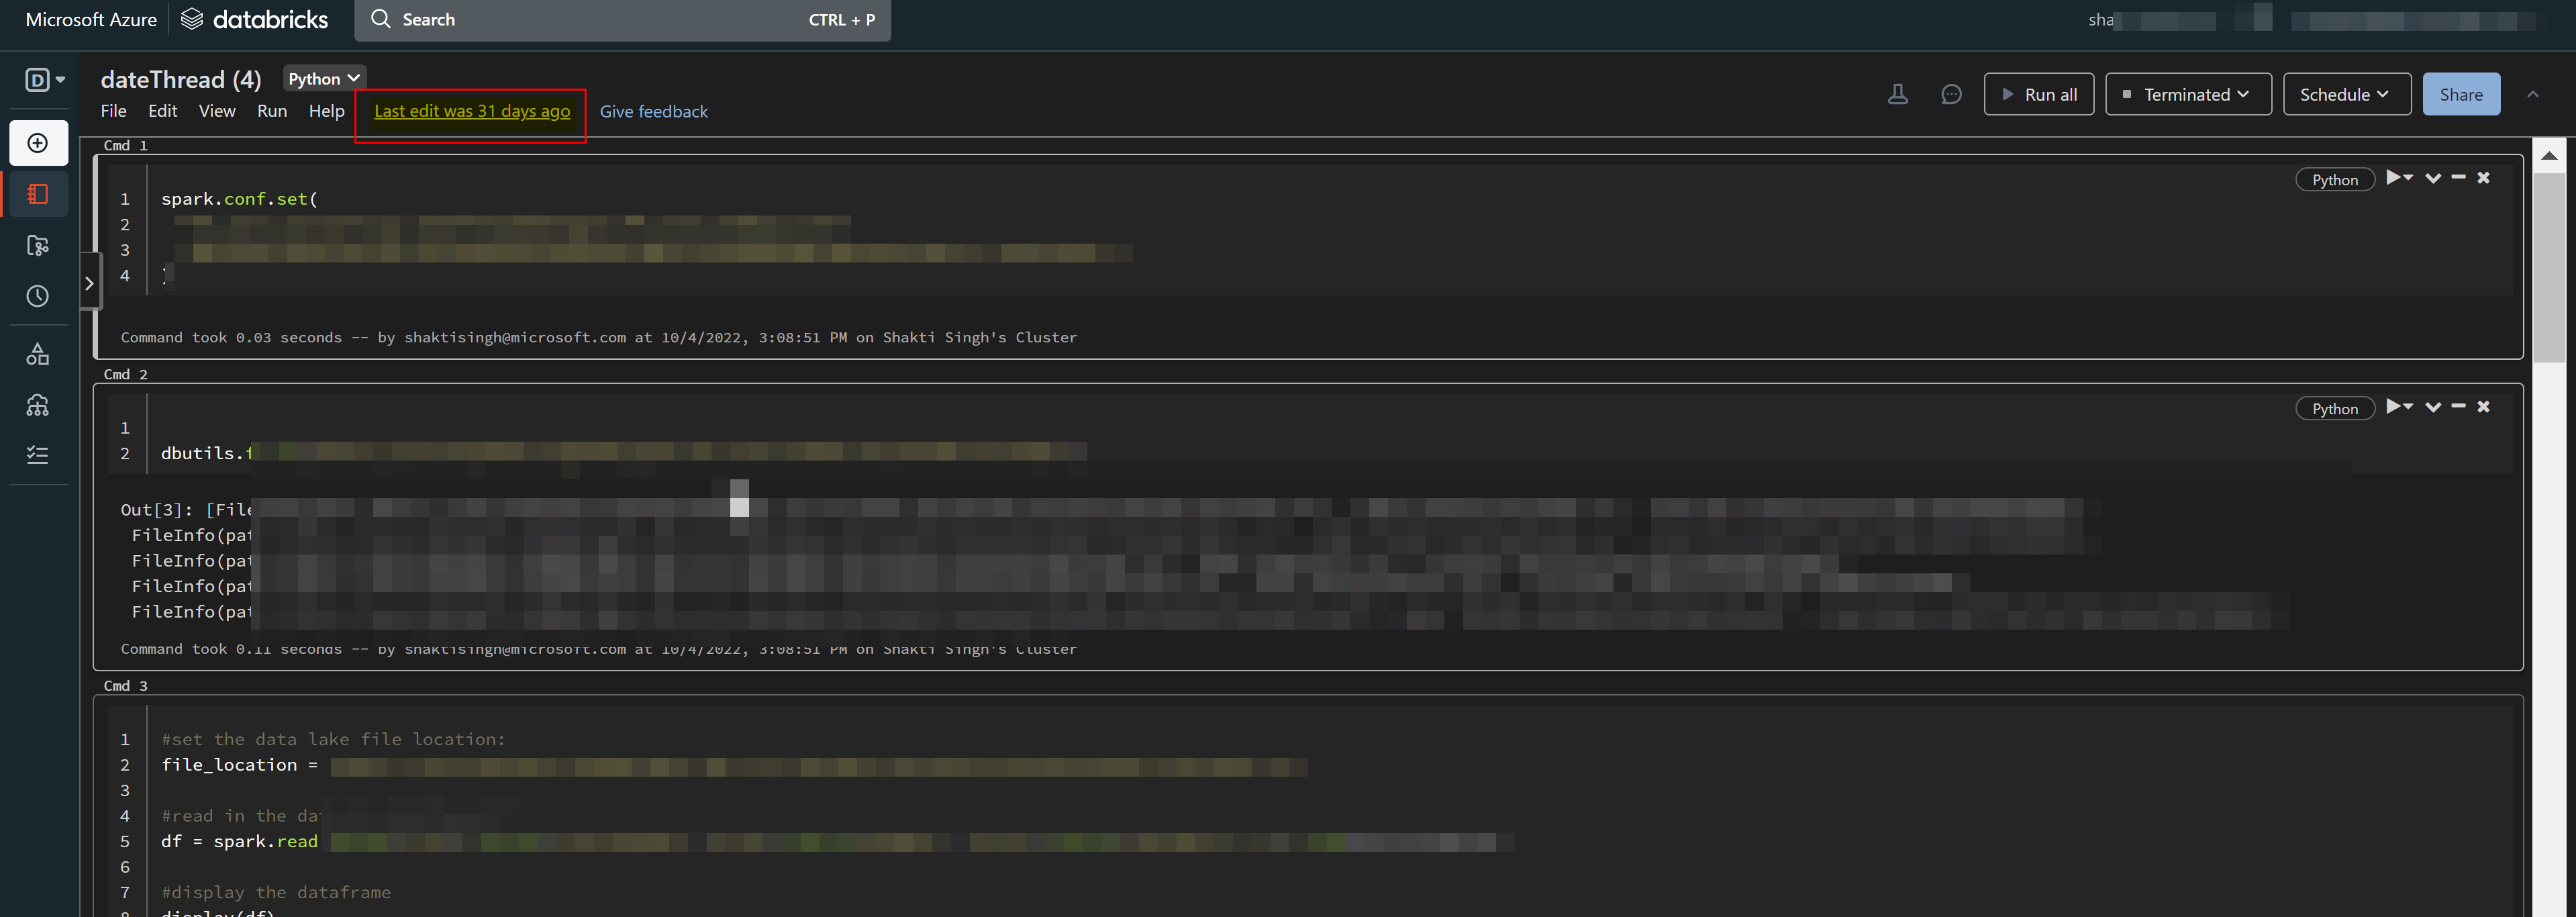Minimize the Cmd 1 cell
Image resolution: width=2576 pixels, height=917 pixels.
pyautogui.click(x=2458, y=177)
